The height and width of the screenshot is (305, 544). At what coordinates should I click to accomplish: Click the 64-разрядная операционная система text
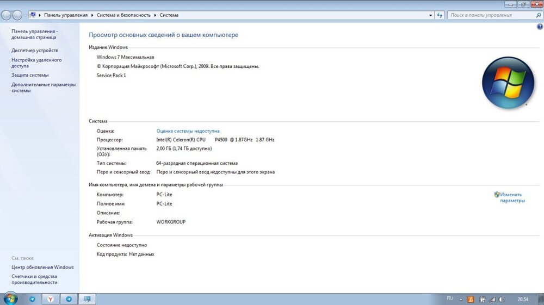coord(197,163)
